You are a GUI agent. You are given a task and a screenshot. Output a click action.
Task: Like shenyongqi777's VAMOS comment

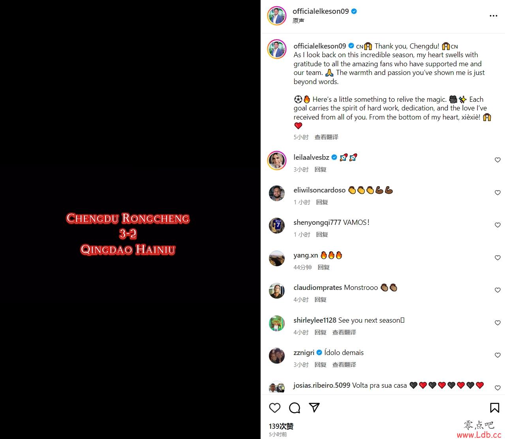click(497, 225)
